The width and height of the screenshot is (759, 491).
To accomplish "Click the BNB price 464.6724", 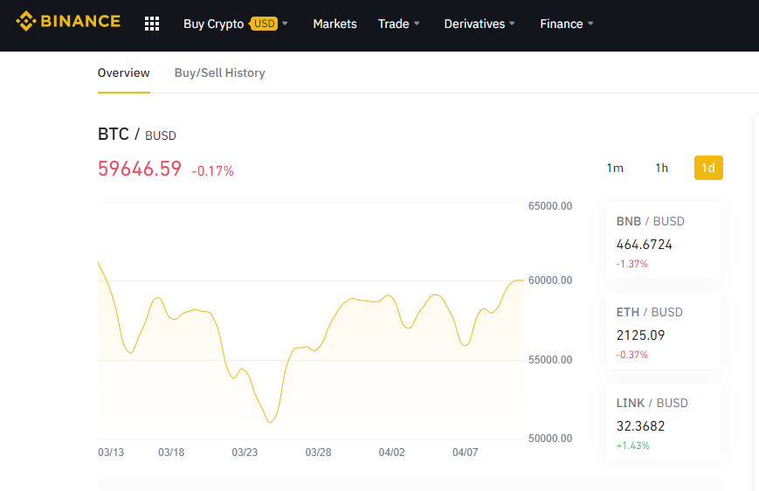I will coord(645,245).
